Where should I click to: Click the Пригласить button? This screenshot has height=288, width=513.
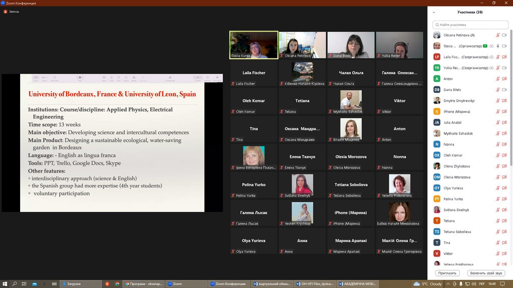click(448, 273)
